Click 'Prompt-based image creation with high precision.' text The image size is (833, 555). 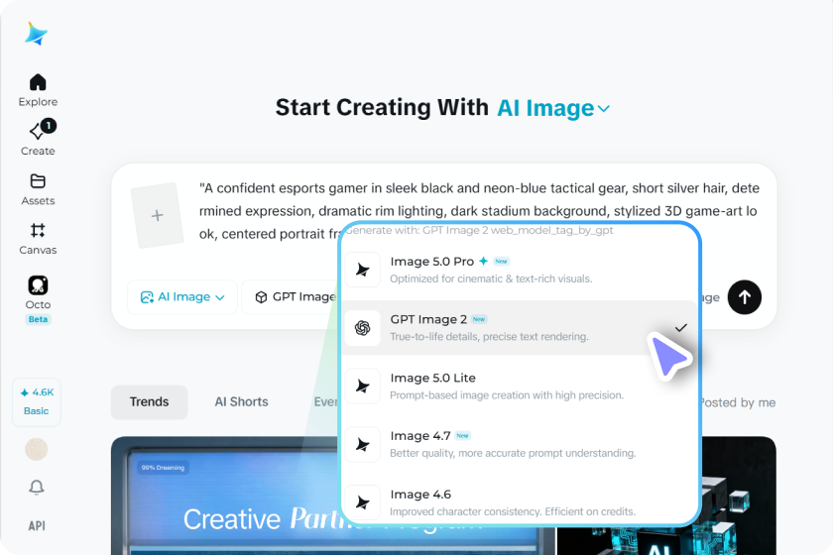click(x=507, y=395)
